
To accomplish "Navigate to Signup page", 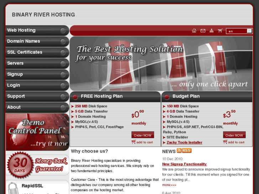I will [37, 74].
